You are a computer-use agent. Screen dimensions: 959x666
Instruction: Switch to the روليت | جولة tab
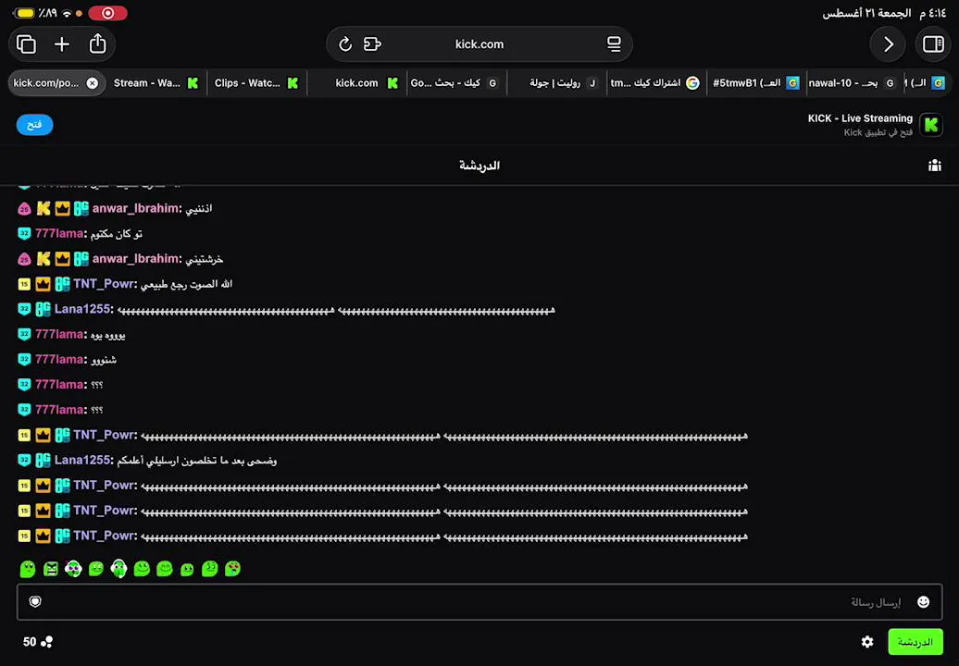(556, 83)
